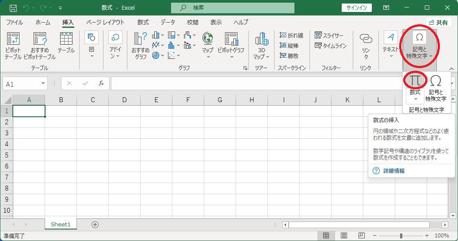Open the Details (詳細情報) link in tooltip
Viewport: 458px width, 241px height.
click(394, 171)
